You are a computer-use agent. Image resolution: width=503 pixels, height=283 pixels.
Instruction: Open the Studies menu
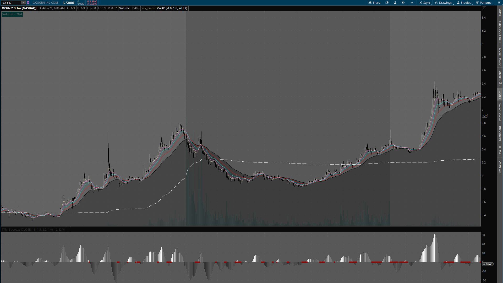[464, 3]
